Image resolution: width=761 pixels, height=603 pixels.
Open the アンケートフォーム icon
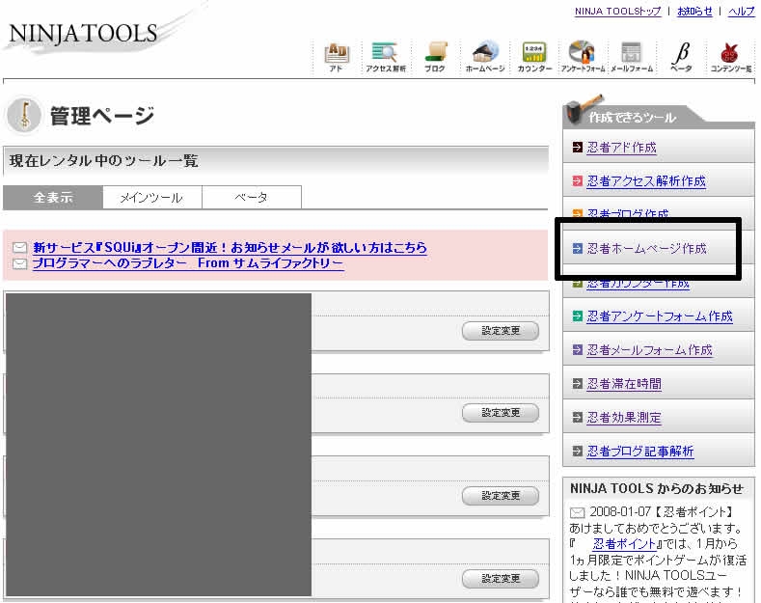pyautogui.click(x=582, y=56)
